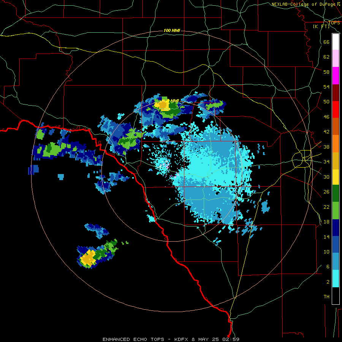342x342 pixels.
Task: Choose the bright red legend swatch
Action: (336, 109)
